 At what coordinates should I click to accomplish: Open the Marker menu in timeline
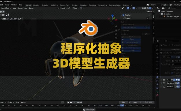(23, 102)
